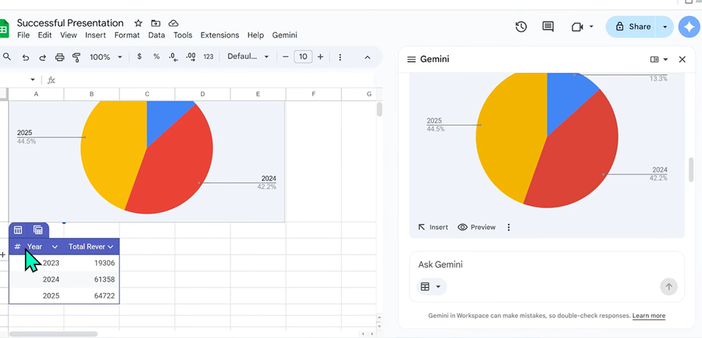Open the Data menu

(x=156, y=35)
